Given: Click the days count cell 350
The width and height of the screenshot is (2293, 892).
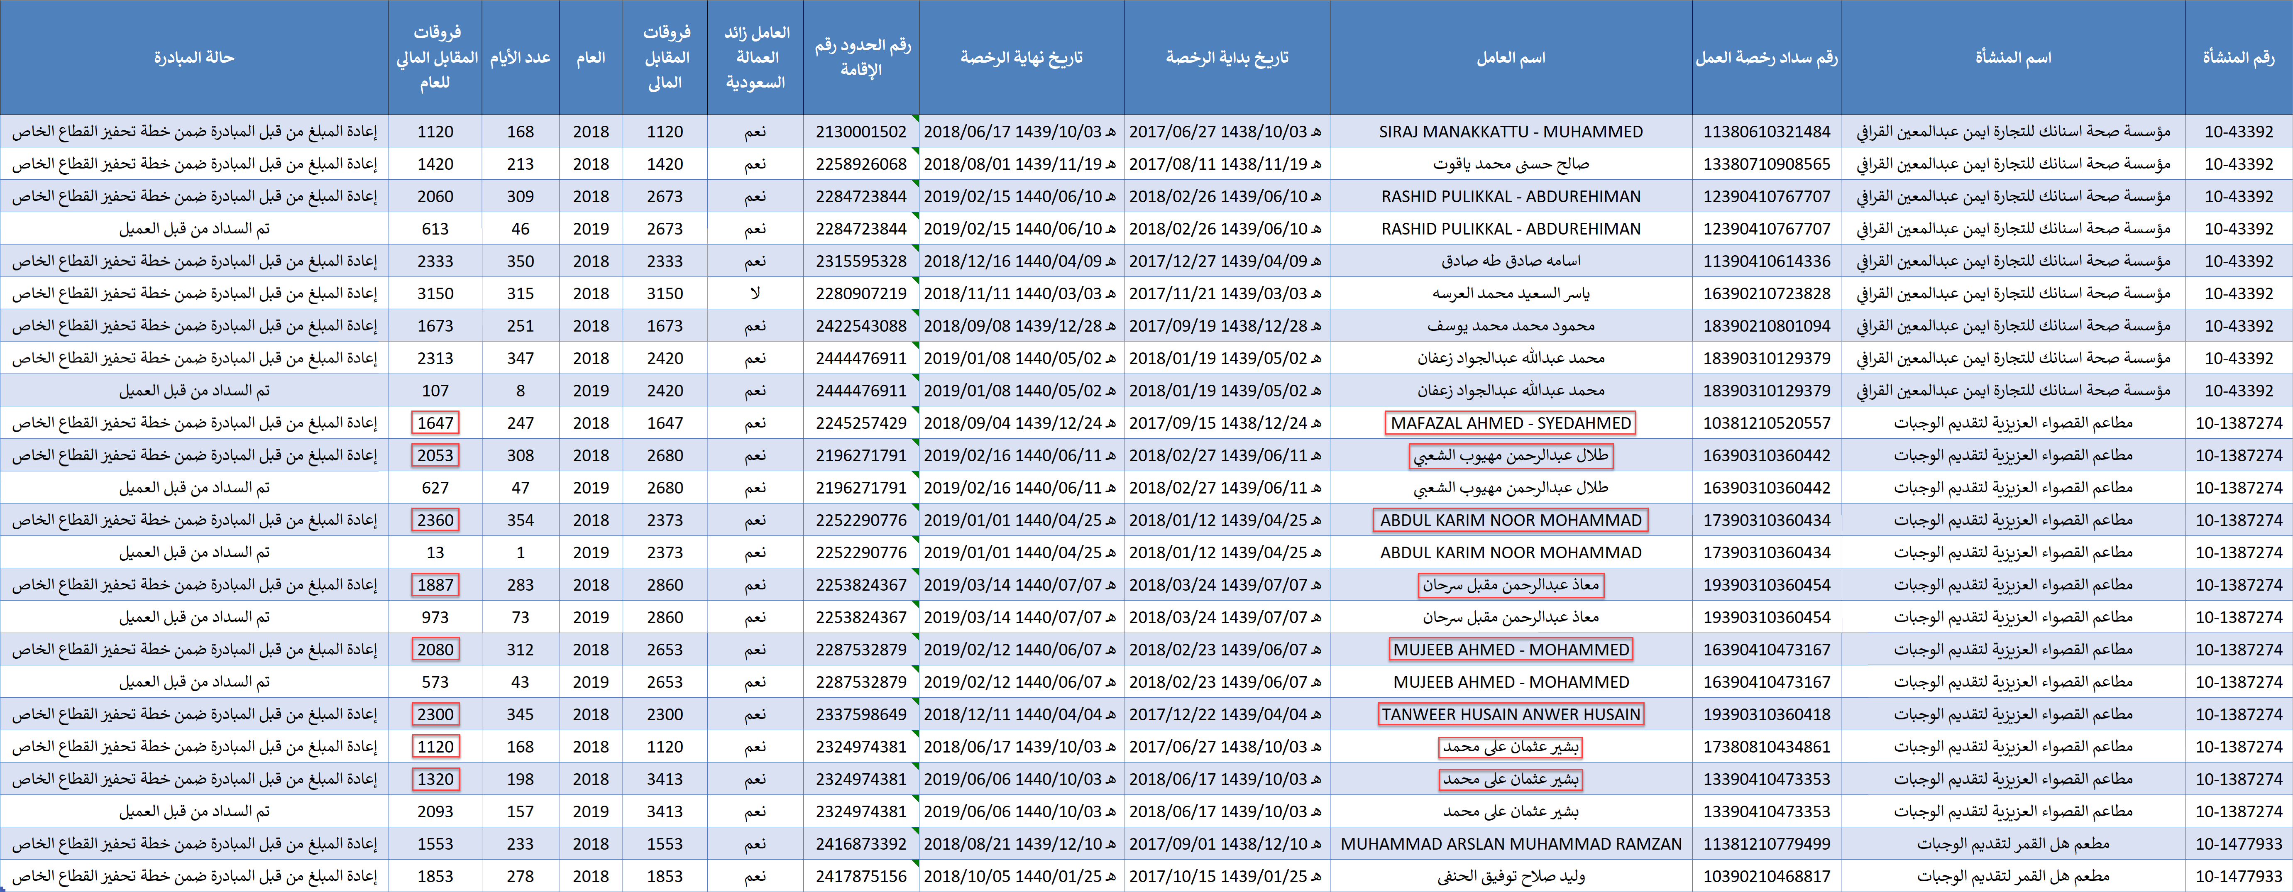Looking at the screenshot, I should 520,261.
